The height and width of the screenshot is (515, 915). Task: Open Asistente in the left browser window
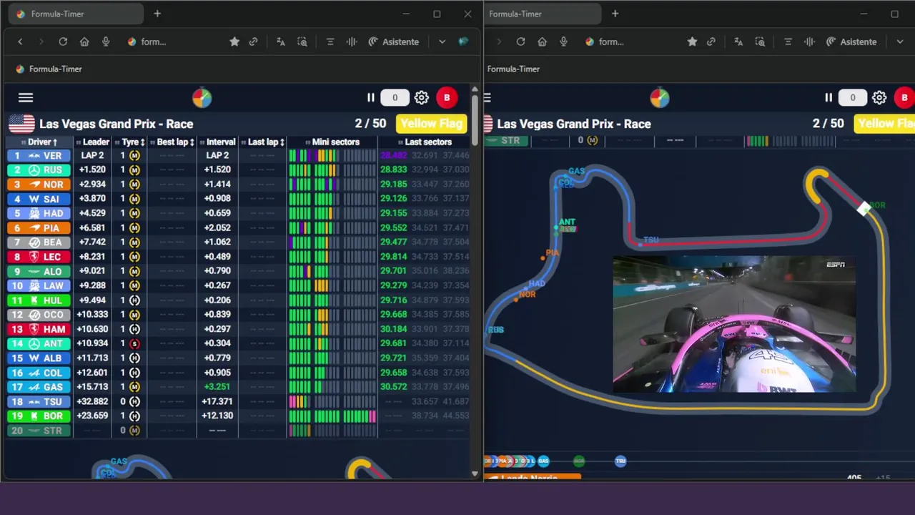(x=394, y=41)
